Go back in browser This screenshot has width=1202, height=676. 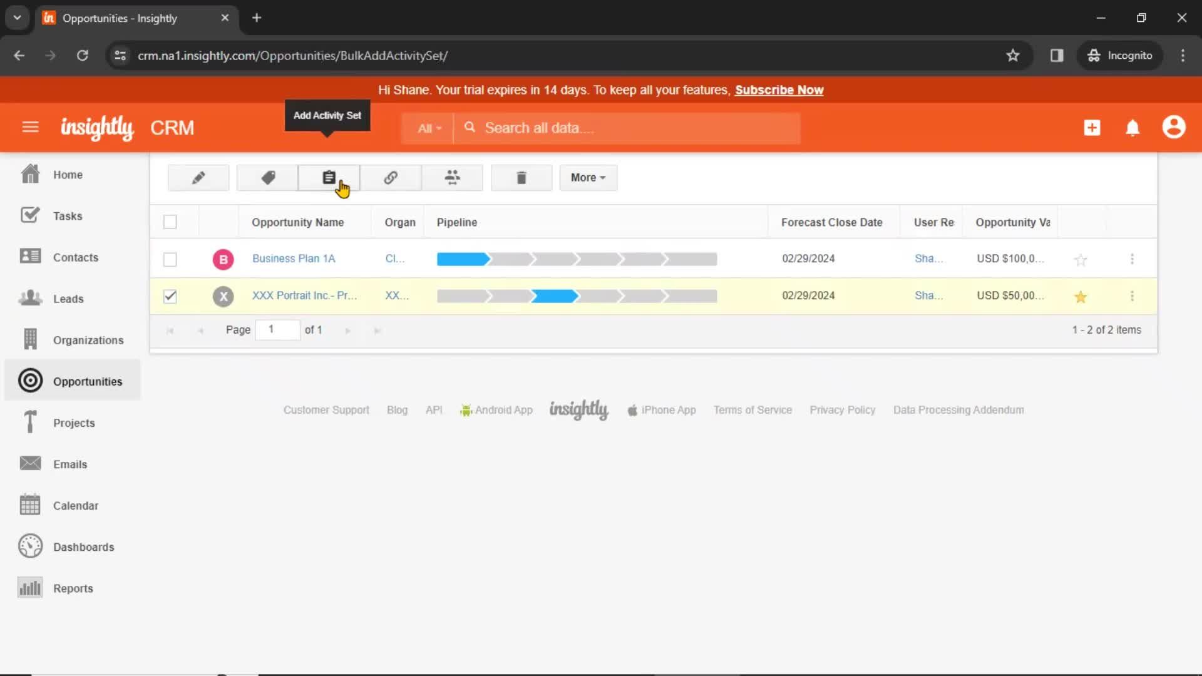tap(19, 56)
